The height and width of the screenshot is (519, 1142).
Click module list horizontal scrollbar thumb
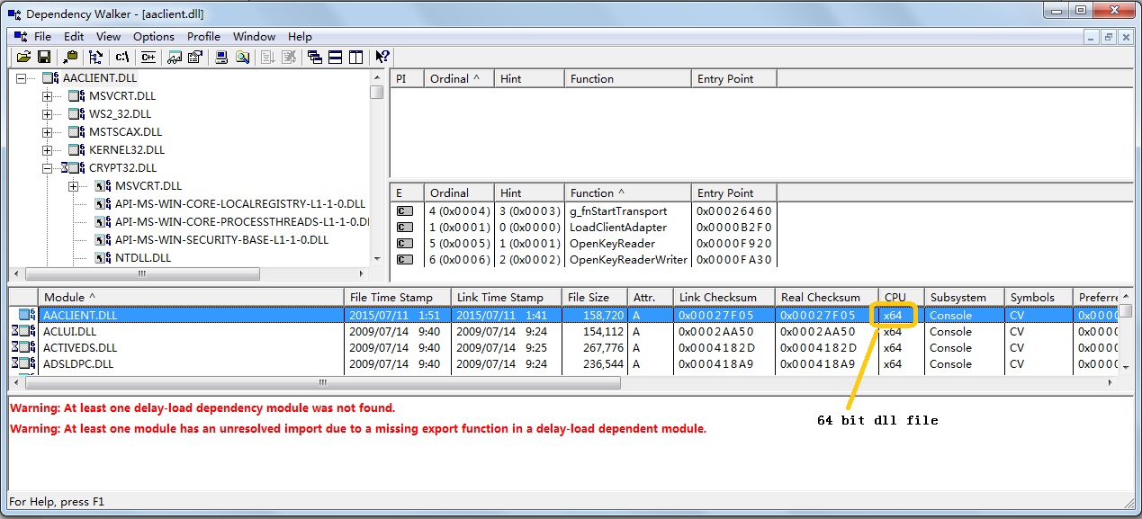322,382
